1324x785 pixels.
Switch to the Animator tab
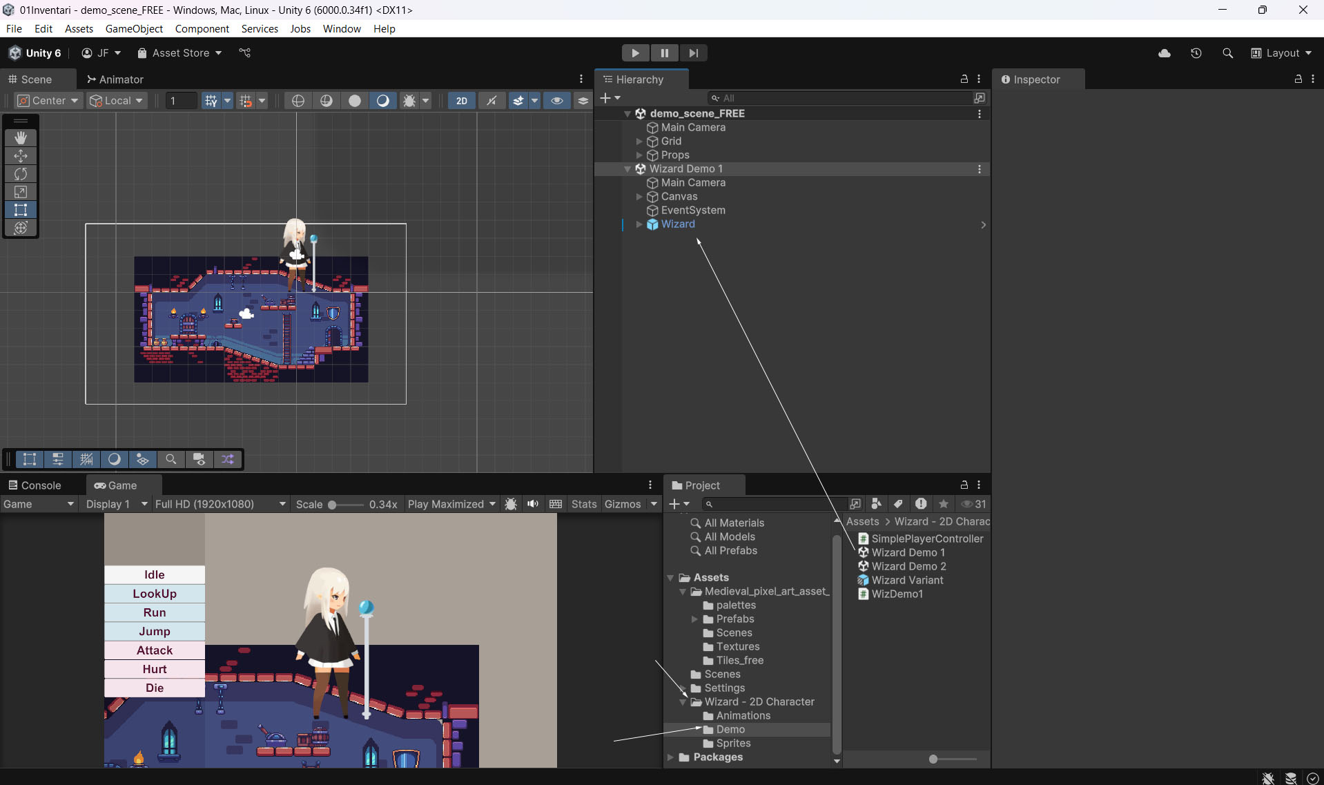click(x=115, y=79)
